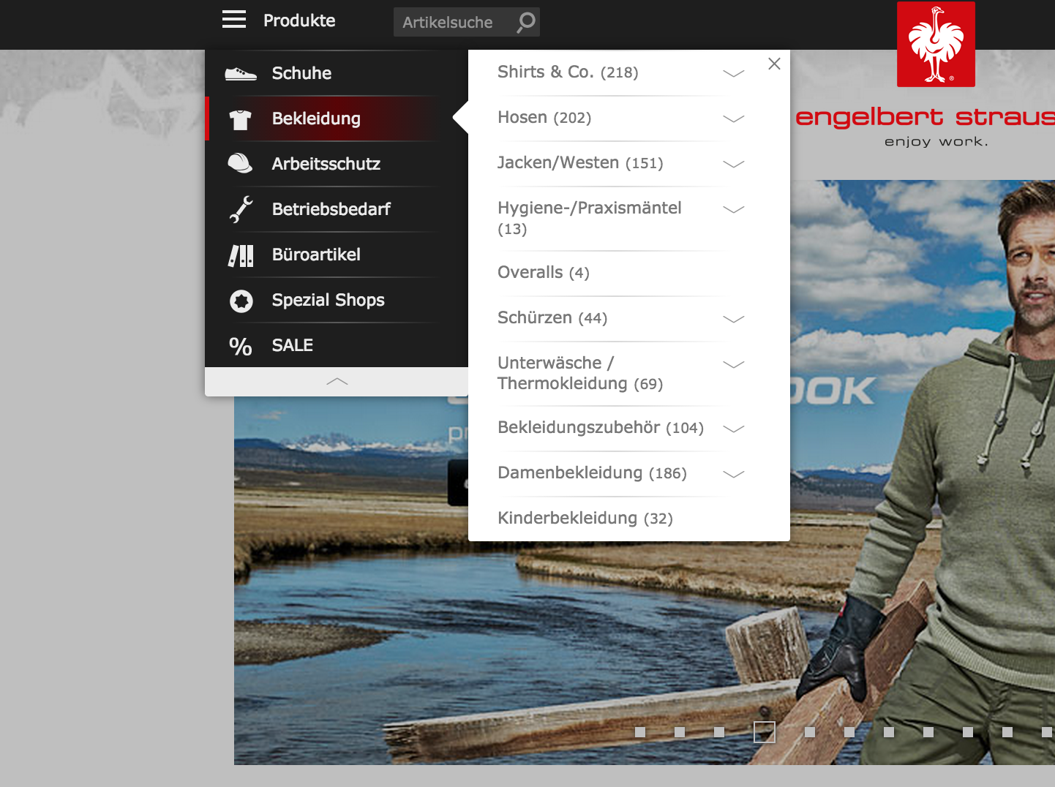Open the Kinderbekleidung (32) link

click(x=585, y=519)
